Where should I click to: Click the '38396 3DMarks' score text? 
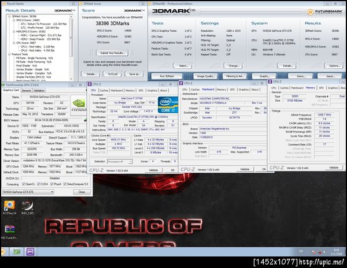click(x=112, y=23)
